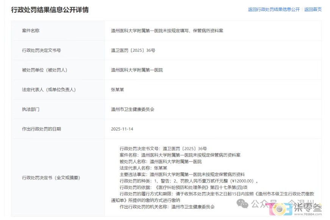The image size is (330, 220).
Task: Click the case name value about 保管病历资料案
Action: (167, 31)
